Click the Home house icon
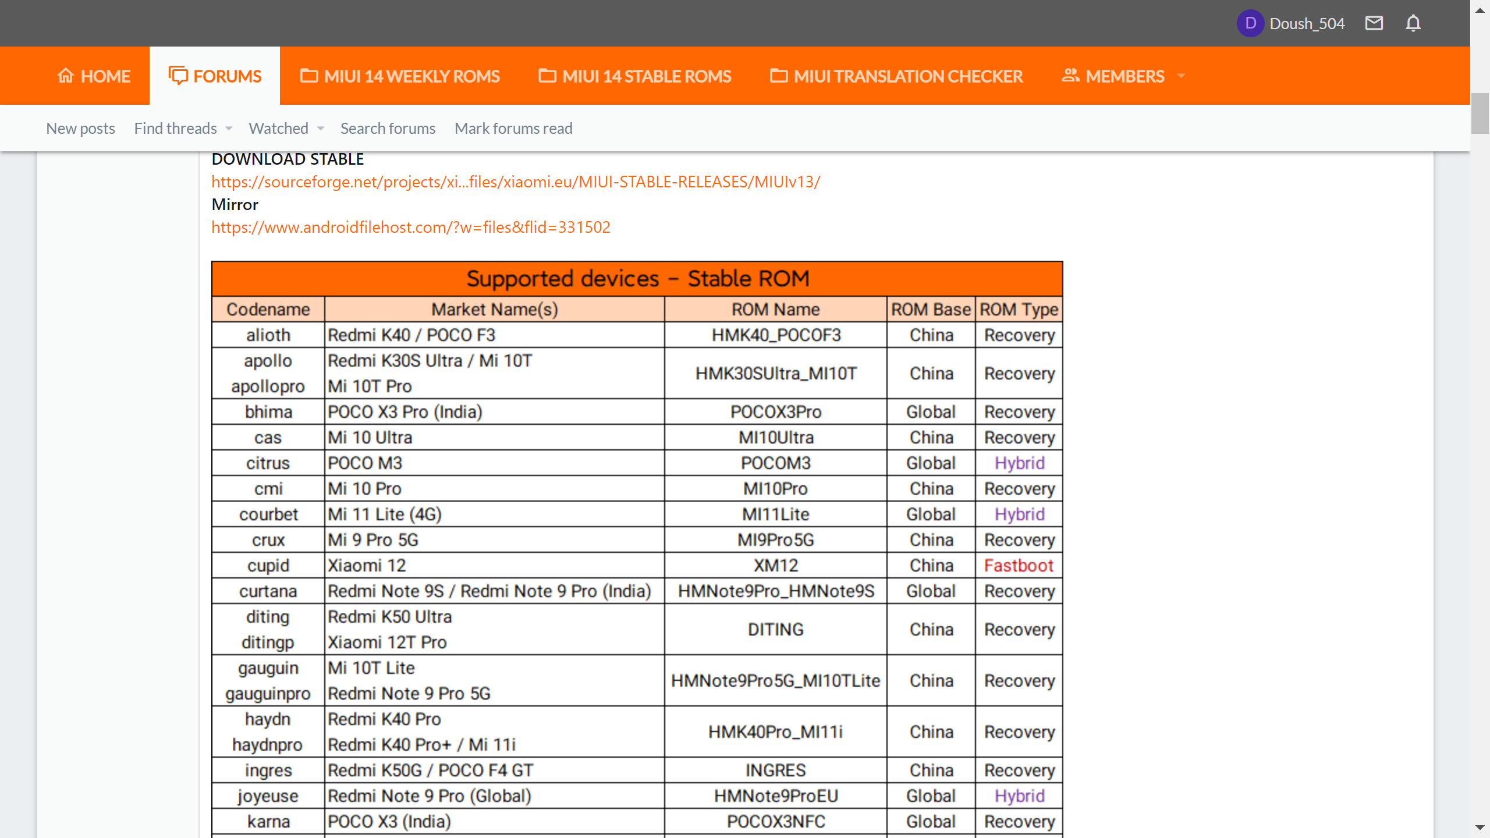 click(66, 76)
